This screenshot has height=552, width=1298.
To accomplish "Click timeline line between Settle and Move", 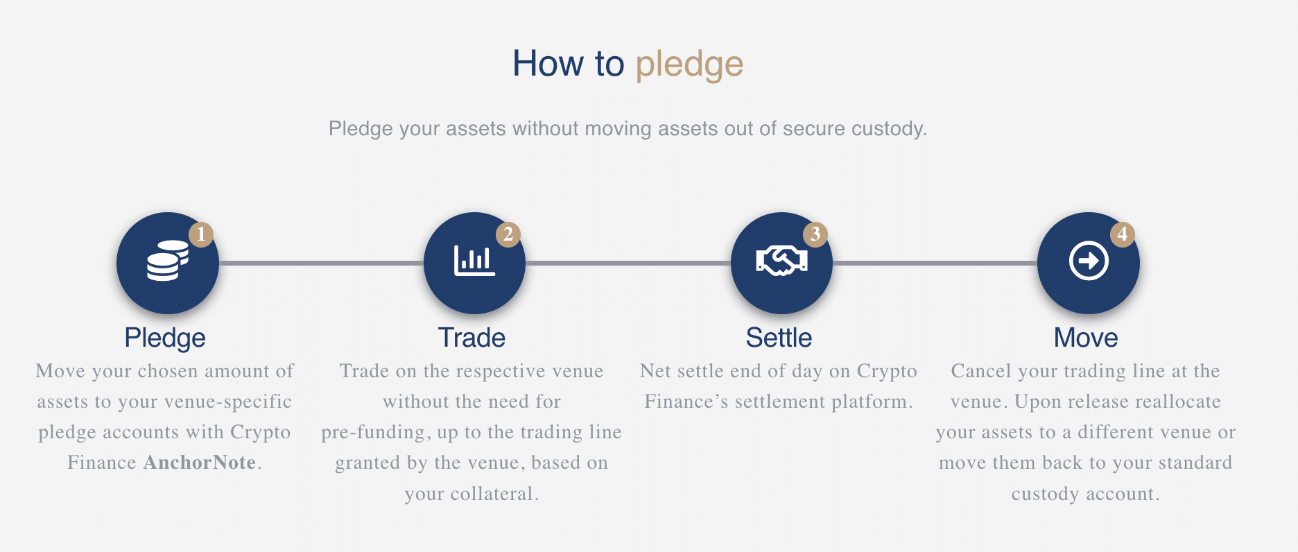I will (935, 263).
